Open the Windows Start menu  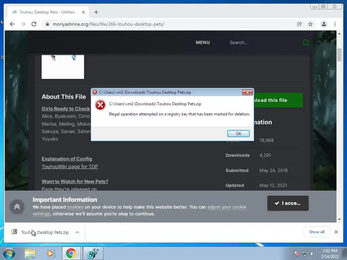pos(9,253)
